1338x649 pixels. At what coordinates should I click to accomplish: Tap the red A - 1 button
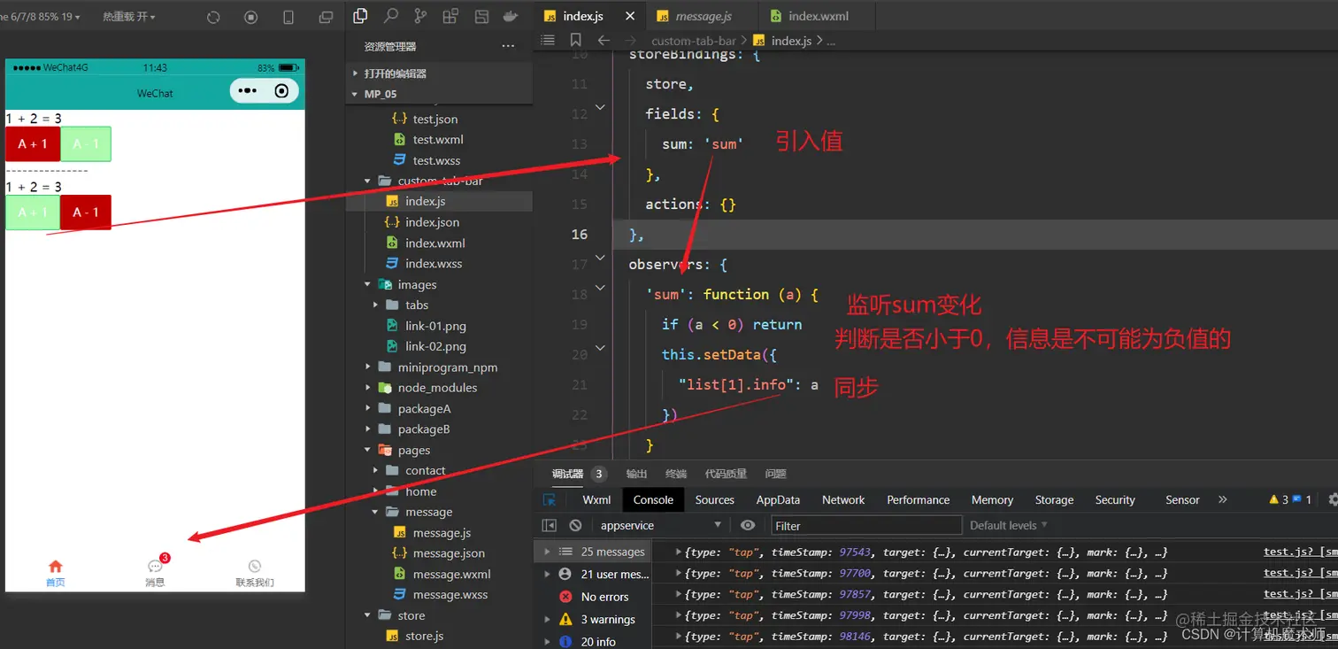click(86, 212)
